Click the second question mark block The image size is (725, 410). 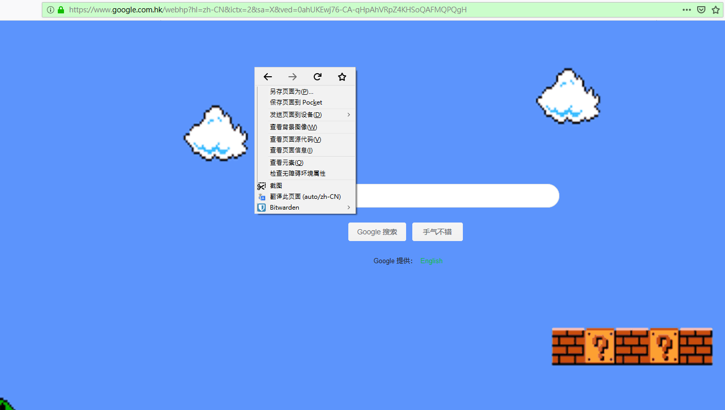pyautogui.click(x=664, y=347)
